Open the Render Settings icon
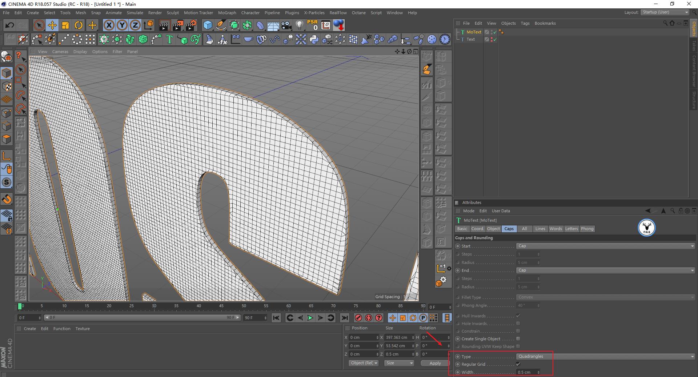Screen dimensions: 698x377 pyautogui.click(x=190, y=25)
